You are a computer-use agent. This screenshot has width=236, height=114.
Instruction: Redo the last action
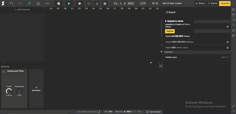(20, 3)
